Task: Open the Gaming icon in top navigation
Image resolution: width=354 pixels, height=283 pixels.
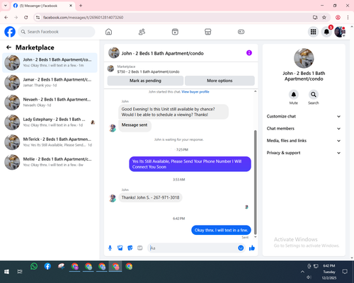Action: (x=241, y=32)
